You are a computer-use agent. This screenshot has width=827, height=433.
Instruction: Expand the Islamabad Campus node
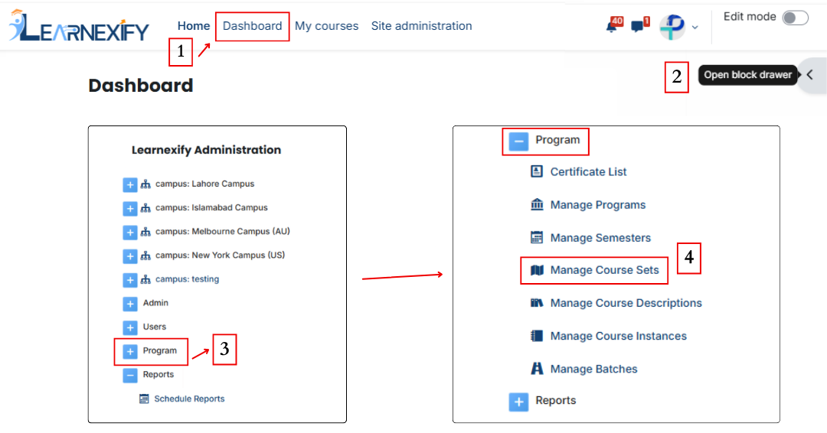coord(129,209)
